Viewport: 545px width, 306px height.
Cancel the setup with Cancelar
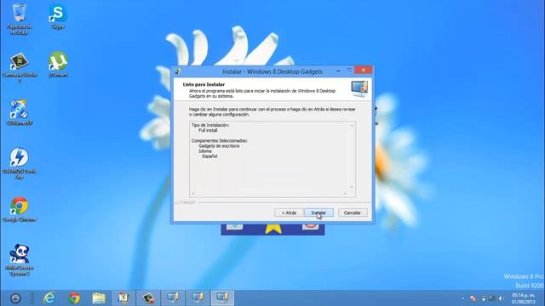click(353, 212)
